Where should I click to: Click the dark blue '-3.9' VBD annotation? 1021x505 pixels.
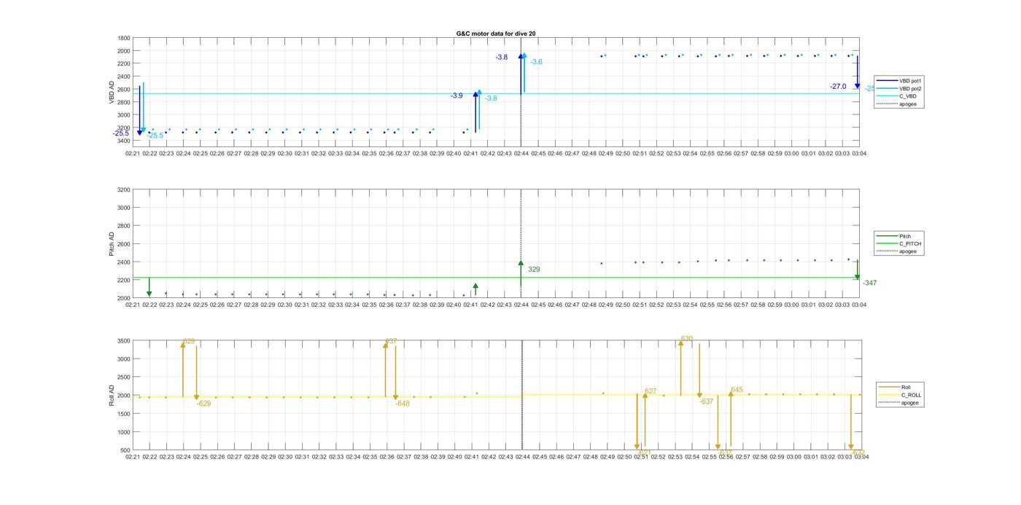457,95
